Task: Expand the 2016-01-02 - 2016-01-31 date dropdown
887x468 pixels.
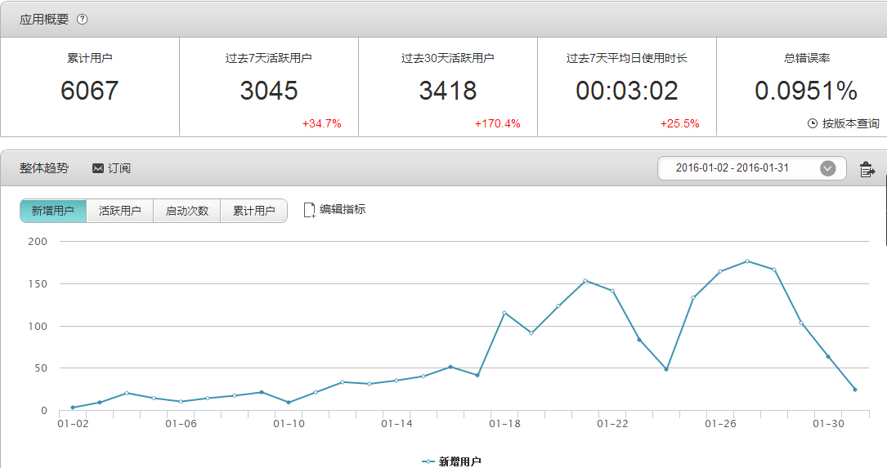Action: click(x=827, y=168)
